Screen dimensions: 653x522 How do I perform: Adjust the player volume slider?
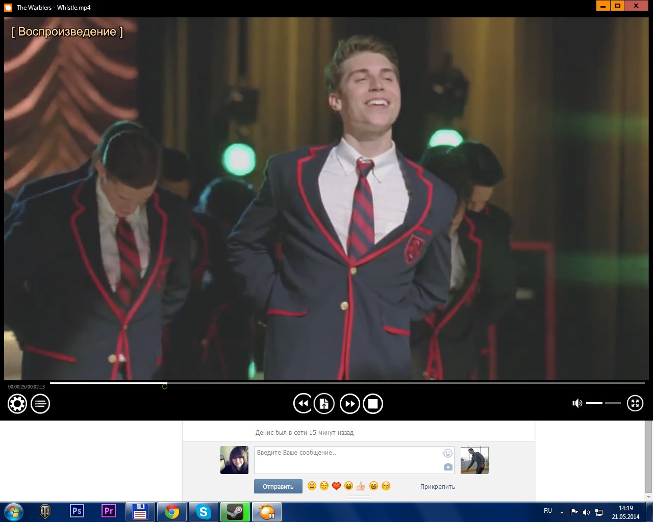click(x=603, y=403)
